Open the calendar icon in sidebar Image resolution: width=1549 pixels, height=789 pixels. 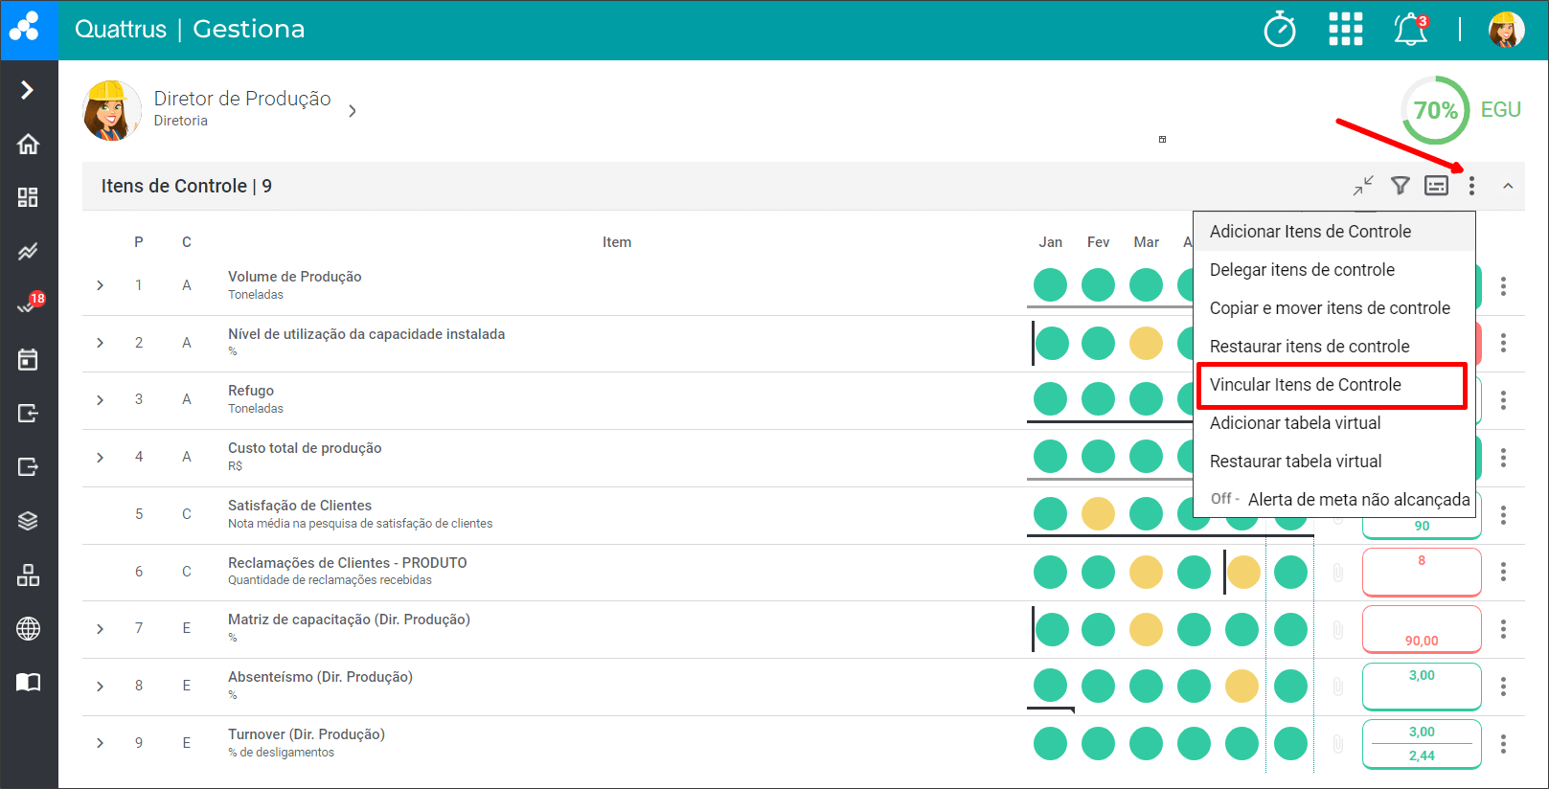(x=29, y=360)
